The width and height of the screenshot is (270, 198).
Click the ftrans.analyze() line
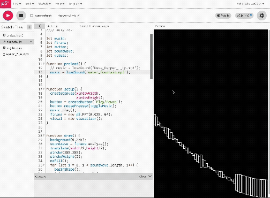[79, 144]
